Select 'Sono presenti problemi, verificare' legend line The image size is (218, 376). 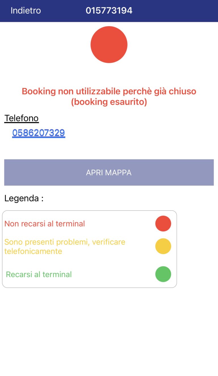pyautogui.click(x=65, y=242)
